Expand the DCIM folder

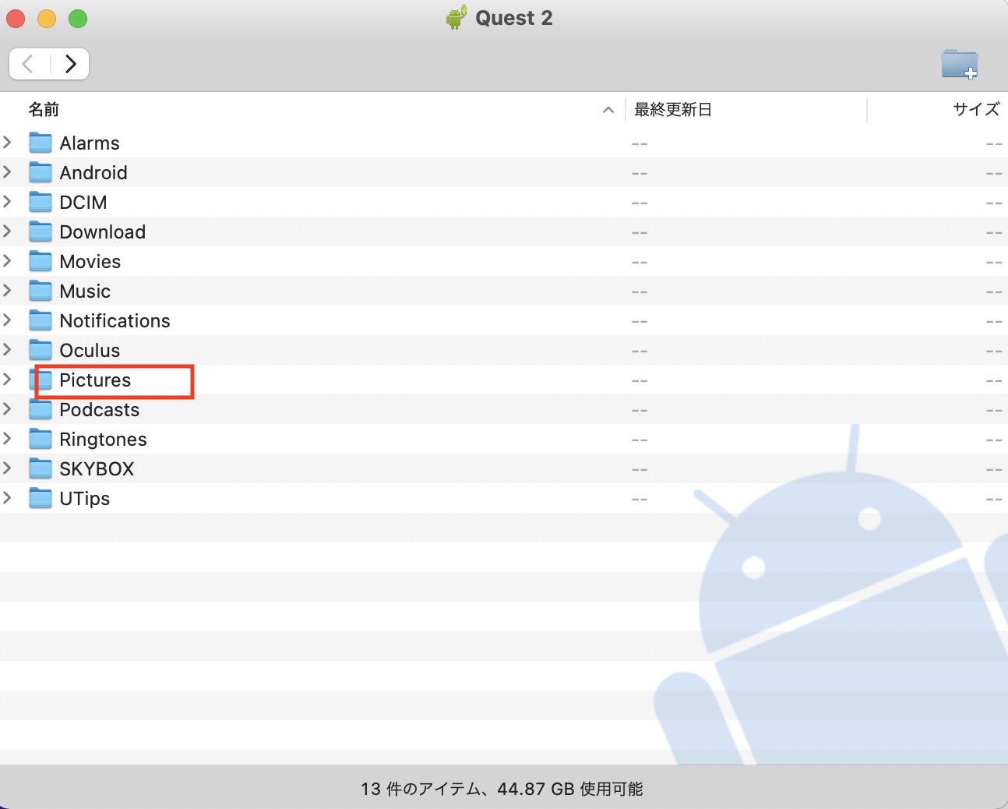8,201
